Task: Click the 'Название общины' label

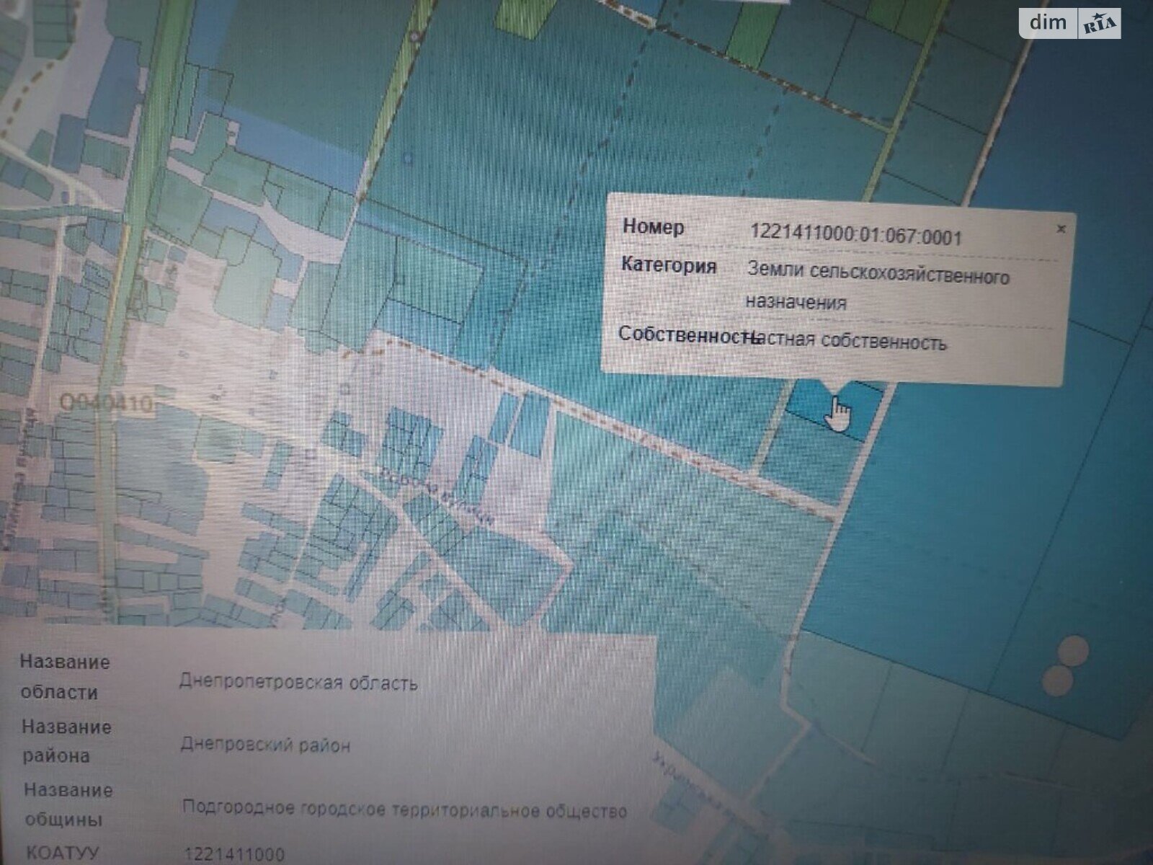Action: pos(67,804)
